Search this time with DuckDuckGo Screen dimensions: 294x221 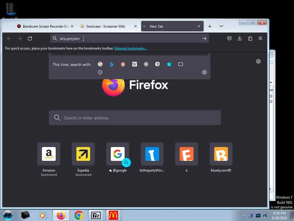coord(123,64)
